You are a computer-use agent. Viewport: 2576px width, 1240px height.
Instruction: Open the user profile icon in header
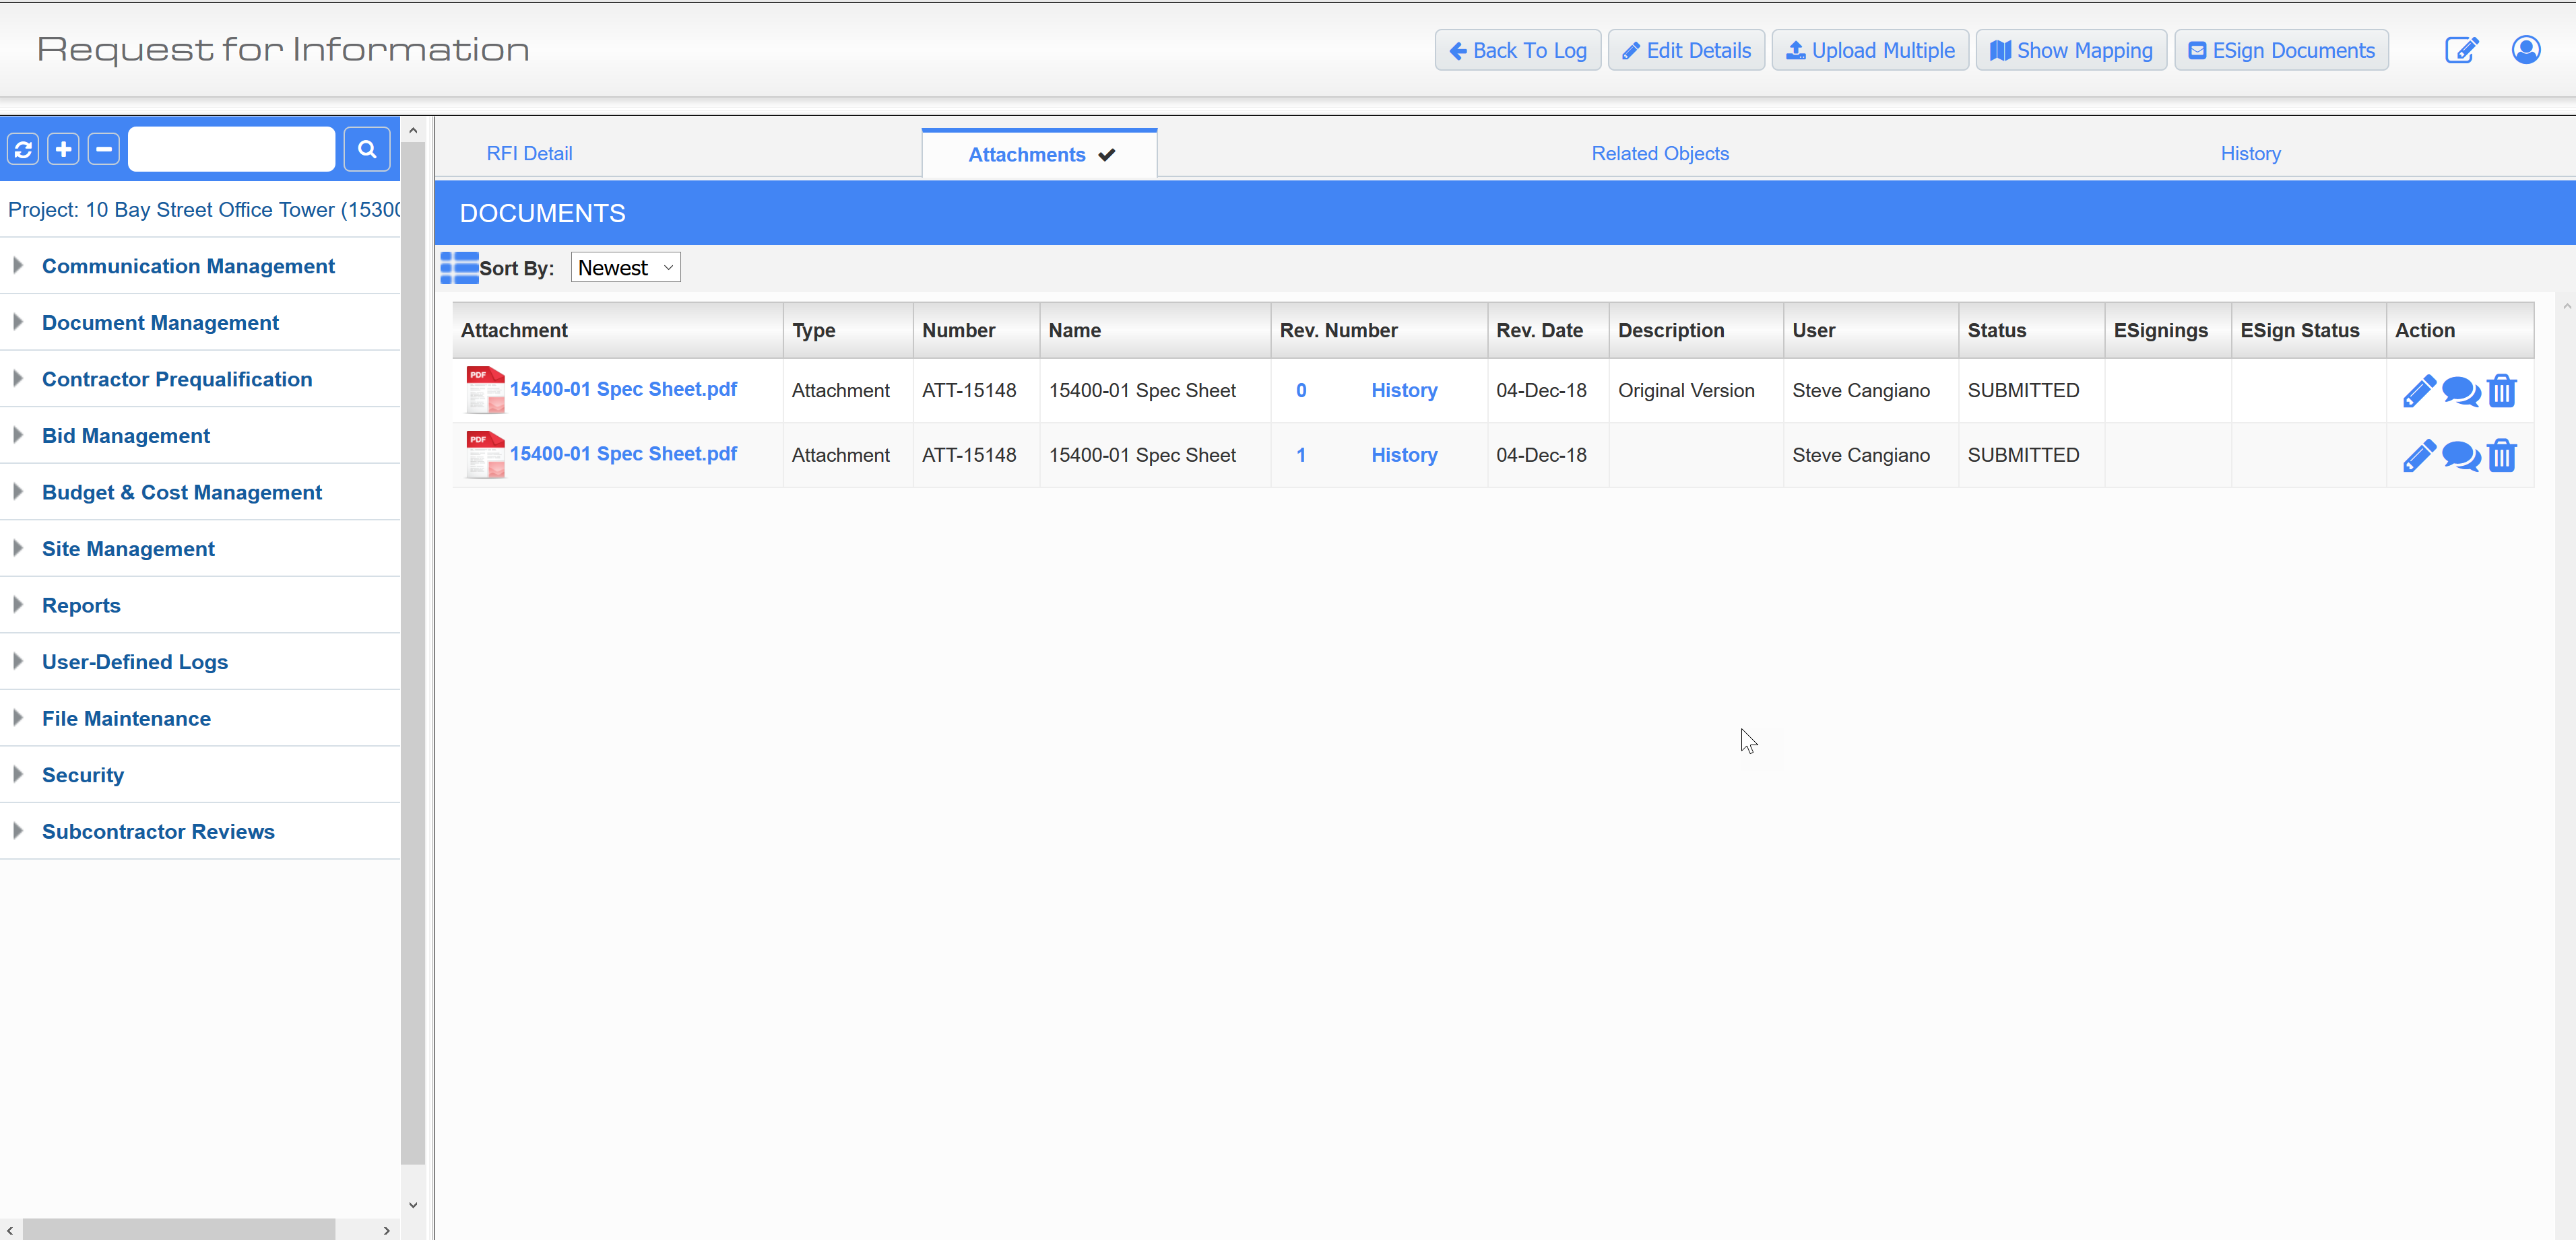pyautogui.click(x=2526, y=50)
